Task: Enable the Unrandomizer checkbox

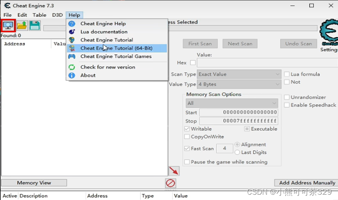Action: pyautogui.click(x=287, y=97)
